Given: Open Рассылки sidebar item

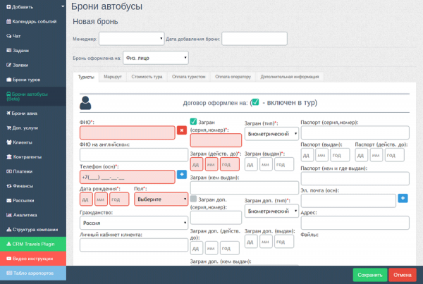Looking at the screenshot, I should pos(33,201).
